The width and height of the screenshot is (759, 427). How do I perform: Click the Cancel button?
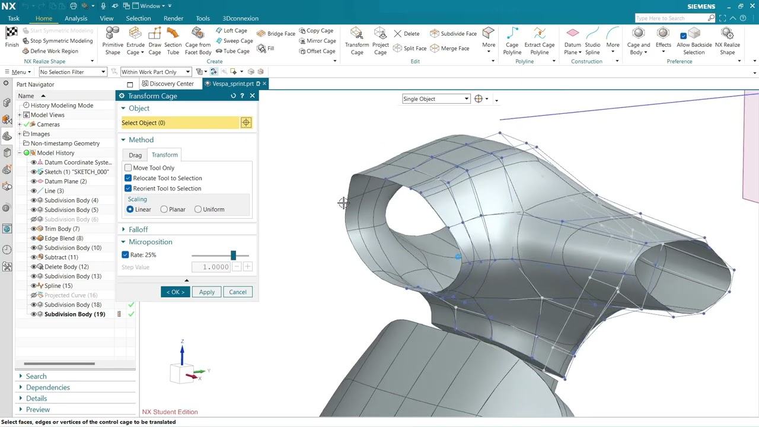point(238,292)
